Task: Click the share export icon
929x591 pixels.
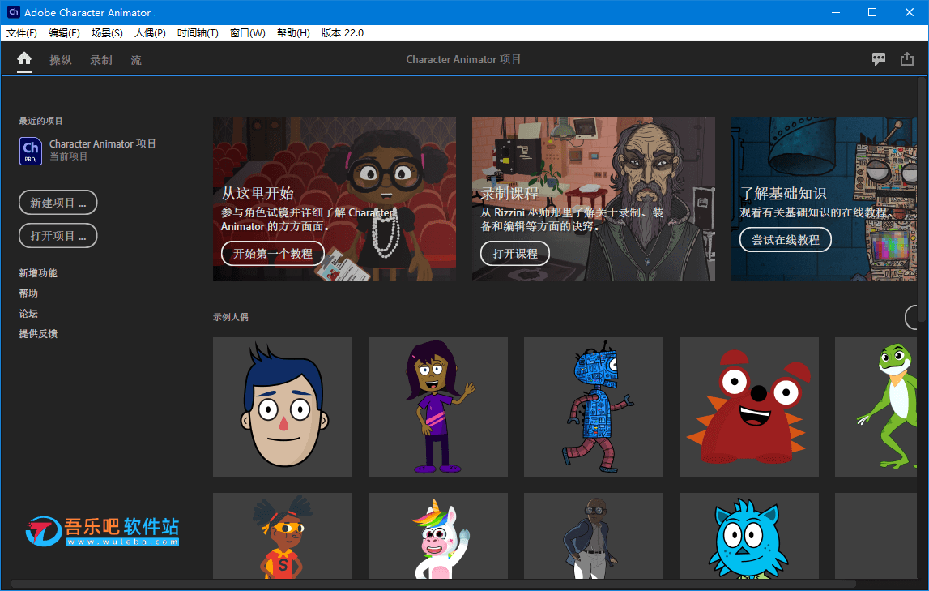Action: 907,58
